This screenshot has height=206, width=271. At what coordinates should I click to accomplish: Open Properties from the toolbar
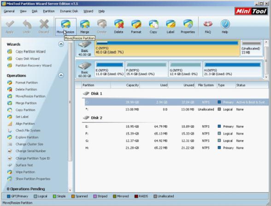(188, 27)
